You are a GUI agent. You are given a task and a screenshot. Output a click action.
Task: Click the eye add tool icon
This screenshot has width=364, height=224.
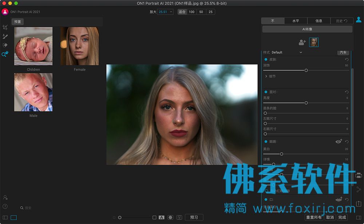pos(339,141)
